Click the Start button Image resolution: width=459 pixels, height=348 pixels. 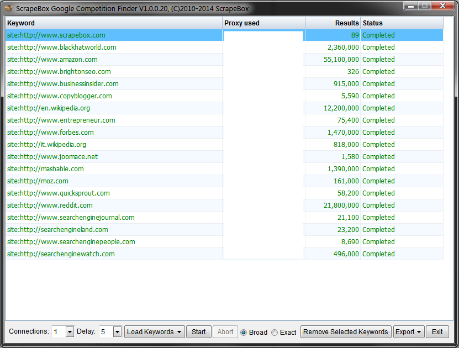tap(199, 332)
